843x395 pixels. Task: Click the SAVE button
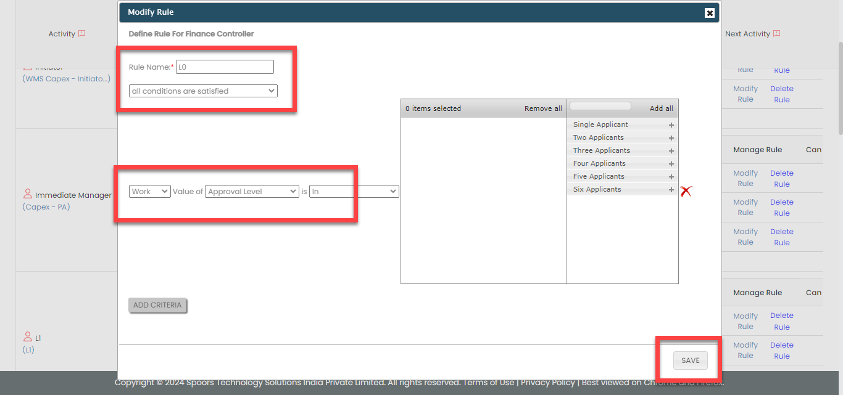(x=690, y=360)
